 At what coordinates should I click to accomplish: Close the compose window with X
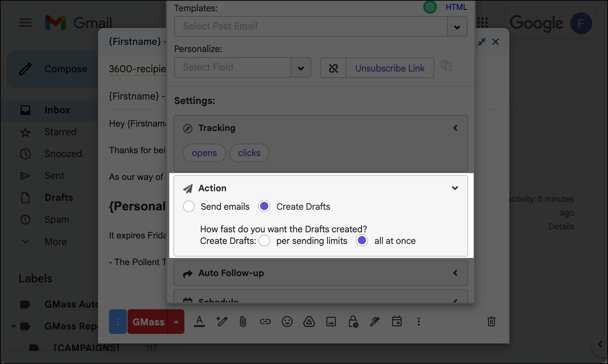tap(495, 42)
